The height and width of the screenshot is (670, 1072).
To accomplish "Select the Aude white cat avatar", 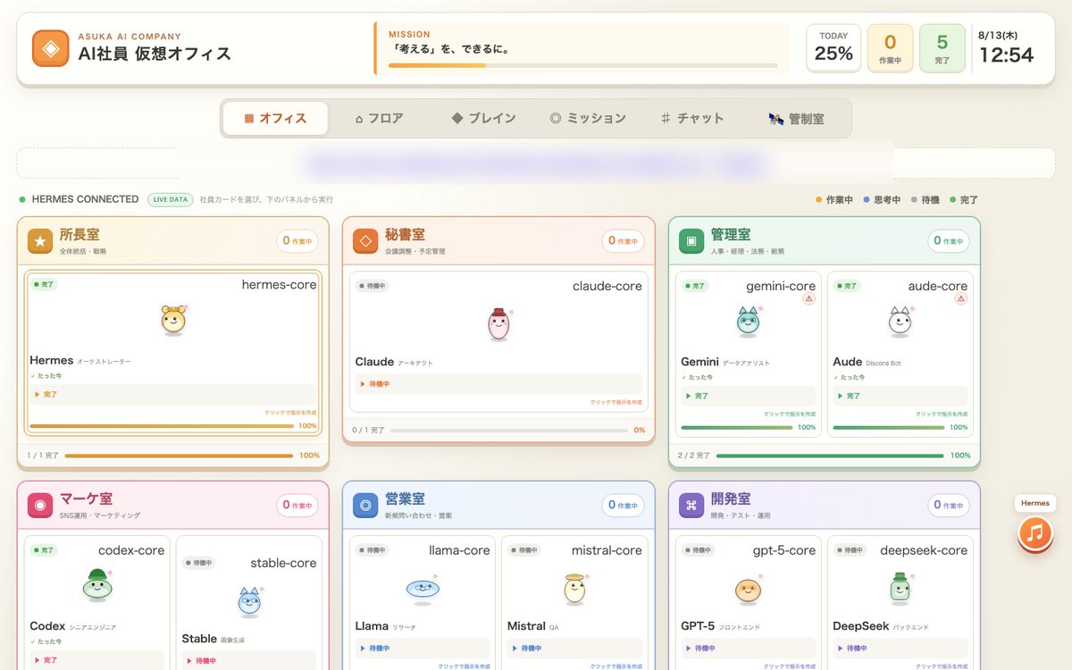I will pos(900,321).
